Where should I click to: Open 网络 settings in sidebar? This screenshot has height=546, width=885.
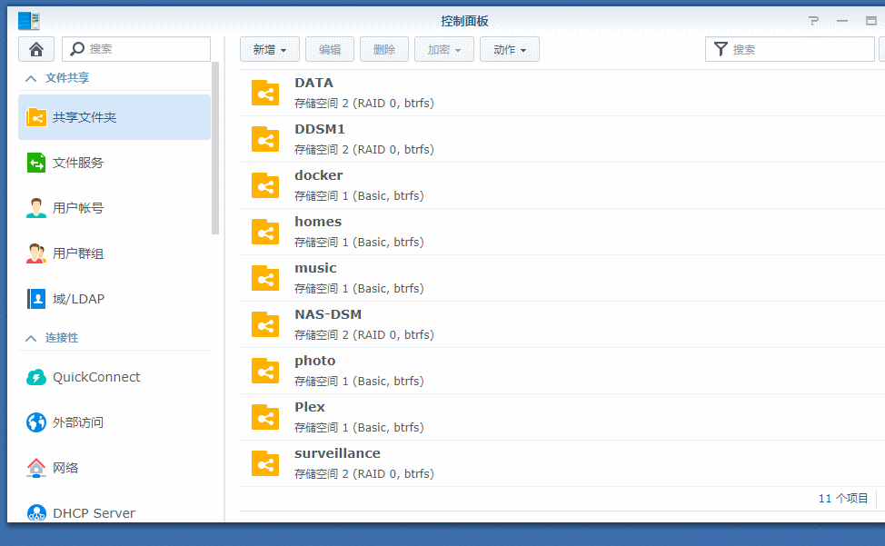tap(114, 468)
